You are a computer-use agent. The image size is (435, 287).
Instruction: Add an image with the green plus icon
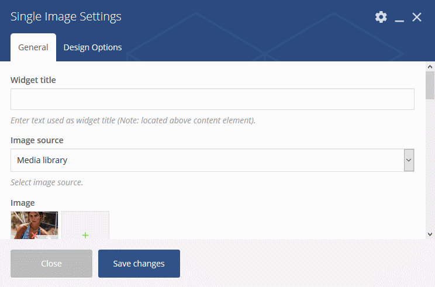[x=85, y=236]
